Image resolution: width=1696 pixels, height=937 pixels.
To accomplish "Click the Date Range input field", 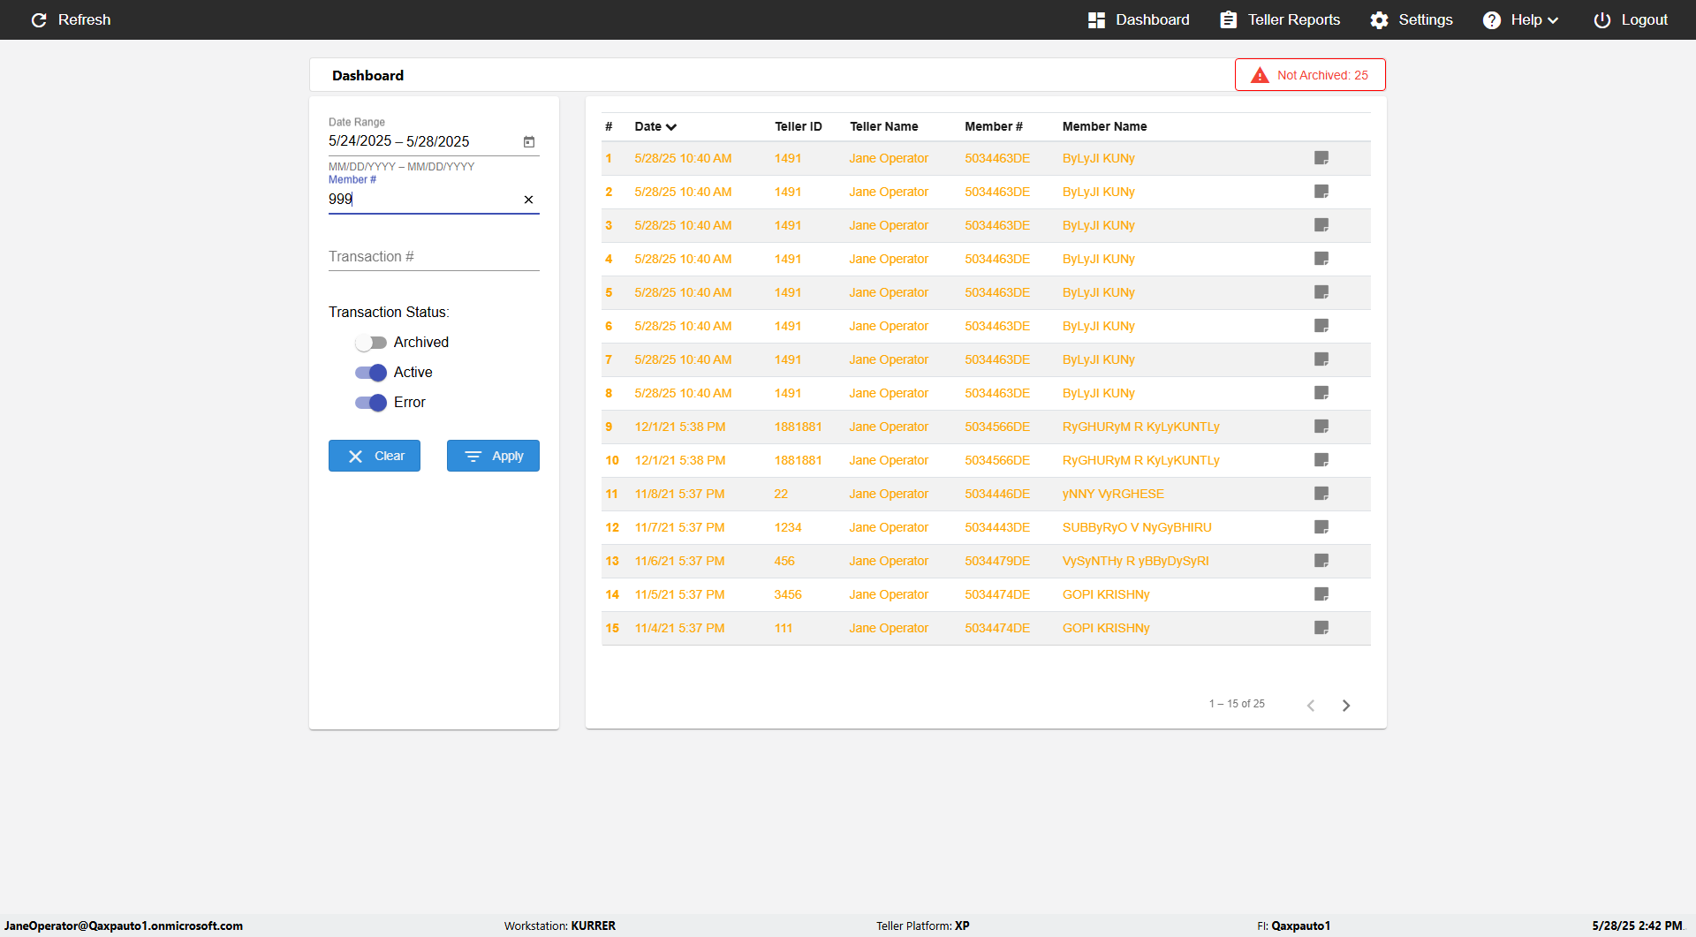I will click(x=424, y=141).
